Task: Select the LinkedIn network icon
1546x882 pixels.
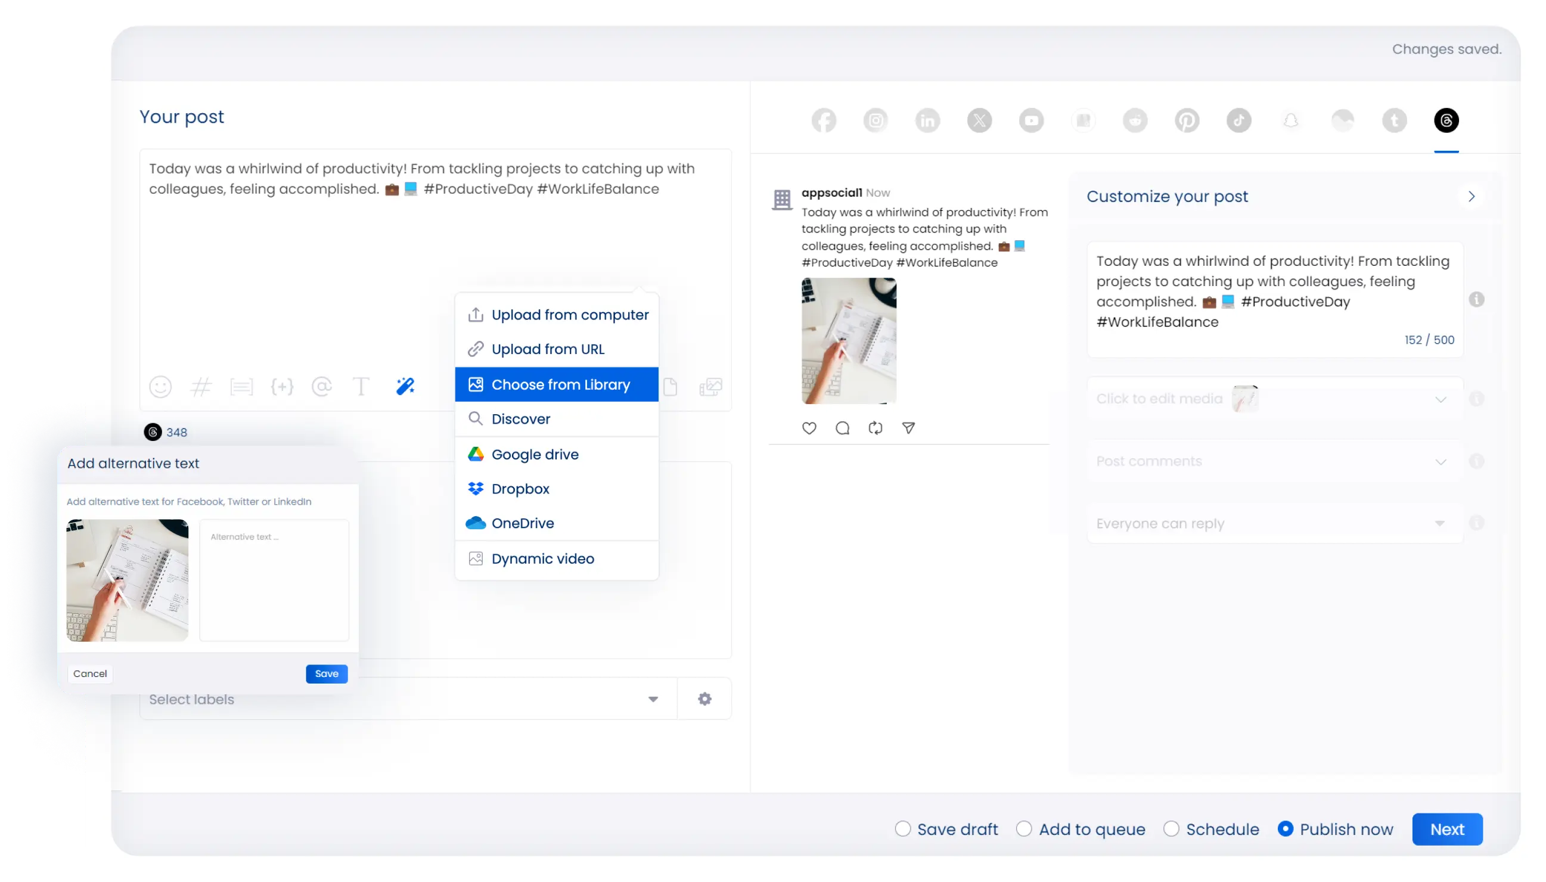Action: (x=927, y=120)
